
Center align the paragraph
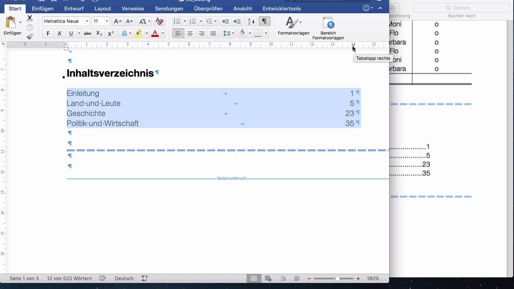[x=190, y=33]
